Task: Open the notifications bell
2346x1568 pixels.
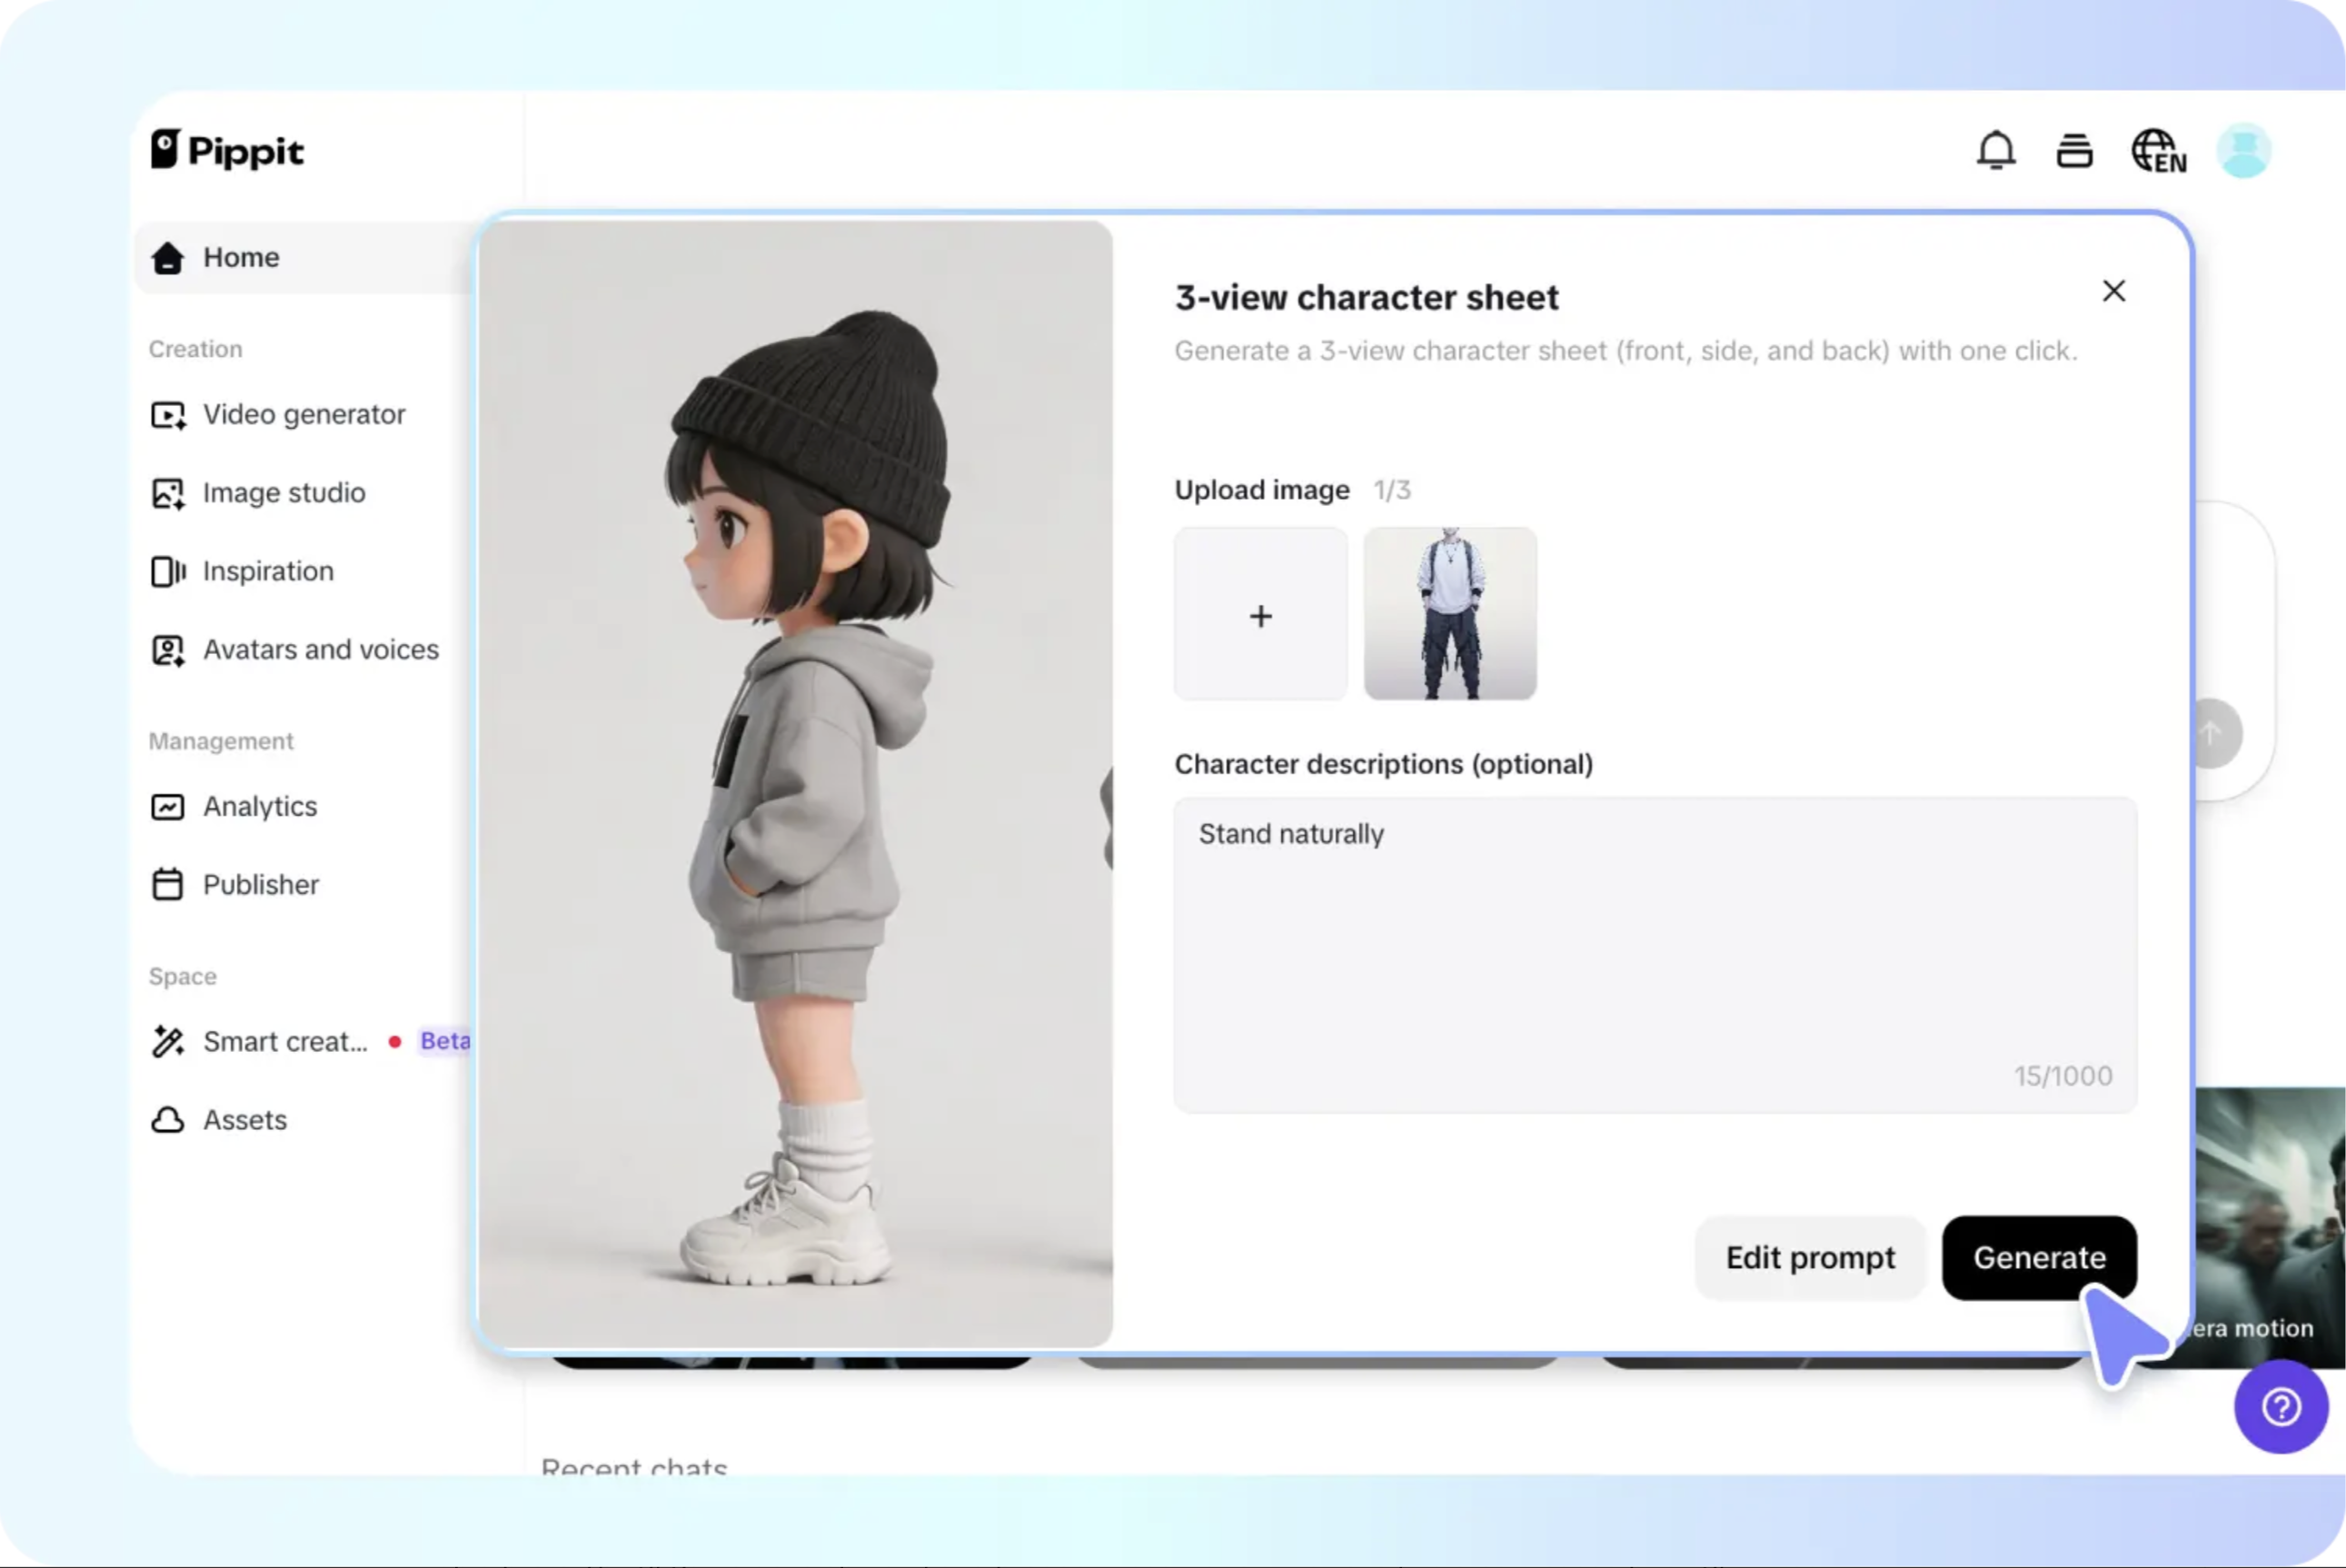Action: (x=1996, y=151)
